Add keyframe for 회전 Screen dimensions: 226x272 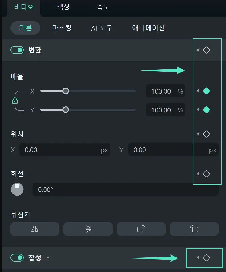(x=206, y=174)
